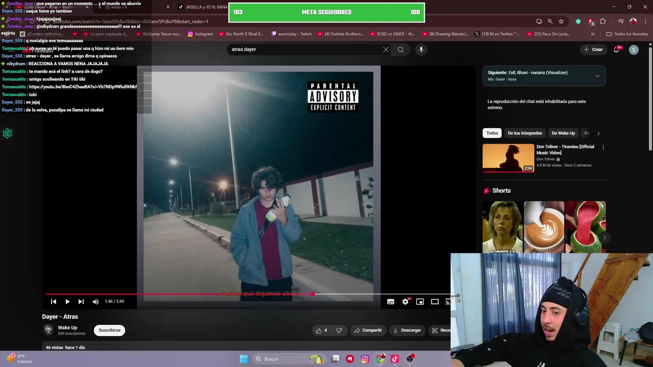Mute the video volume speaker icon

pos(95,302)
